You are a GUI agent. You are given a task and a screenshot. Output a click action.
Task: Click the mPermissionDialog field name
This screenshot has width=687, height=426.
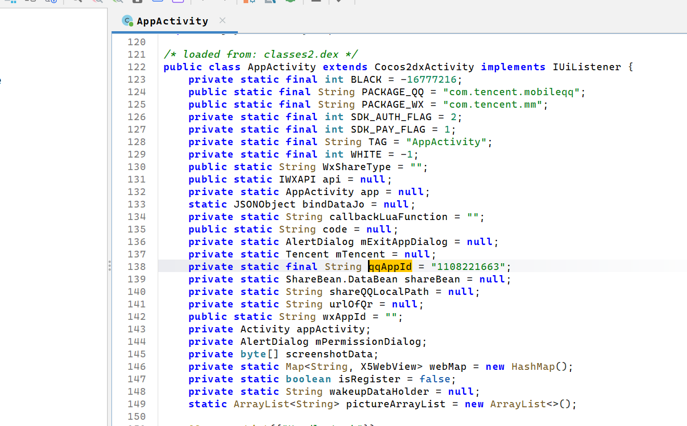coord(368,342)
